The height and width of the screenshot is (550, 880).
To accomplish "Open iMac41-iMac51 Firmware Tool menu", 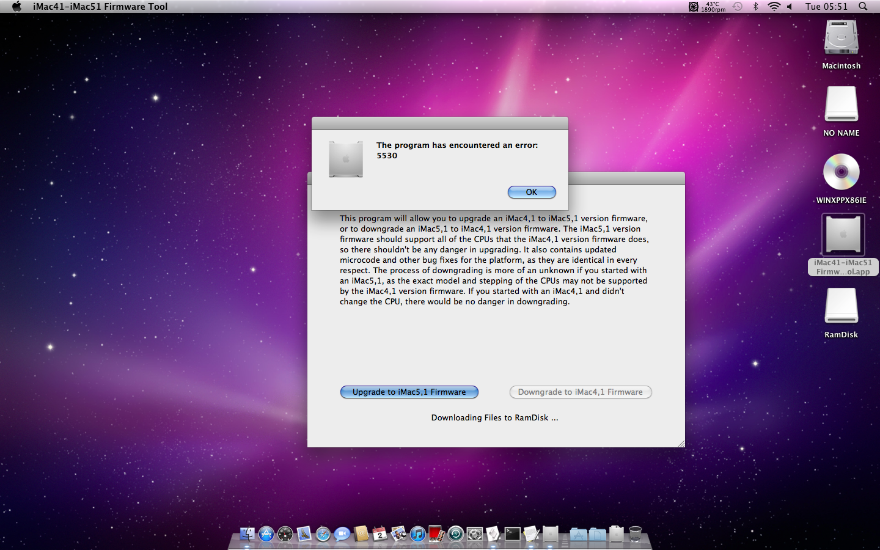I will [x=100, y=6].
